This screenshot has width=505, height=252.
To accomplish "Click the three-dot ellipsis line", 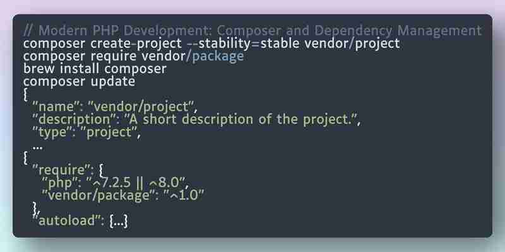I will pos(38,147).
